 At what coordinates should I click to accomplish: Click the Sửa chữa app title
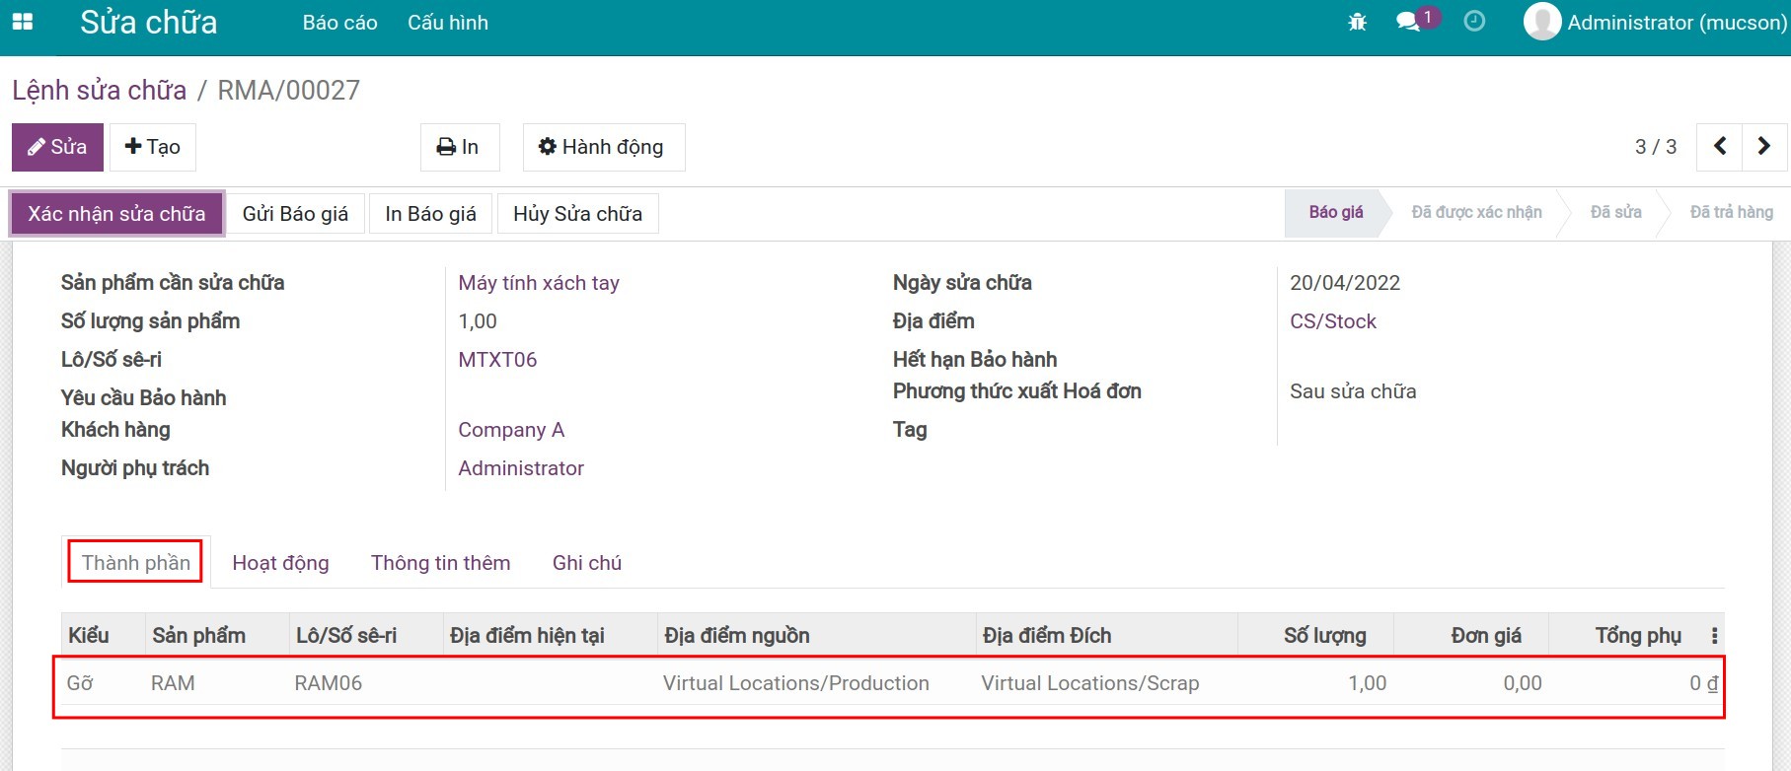click(149, 23)
